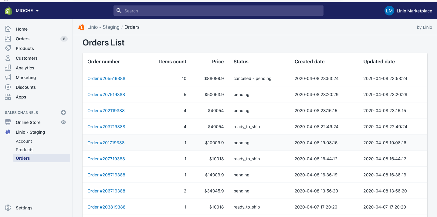
Task: Open Apps page
Action: [x=21, y=97]
